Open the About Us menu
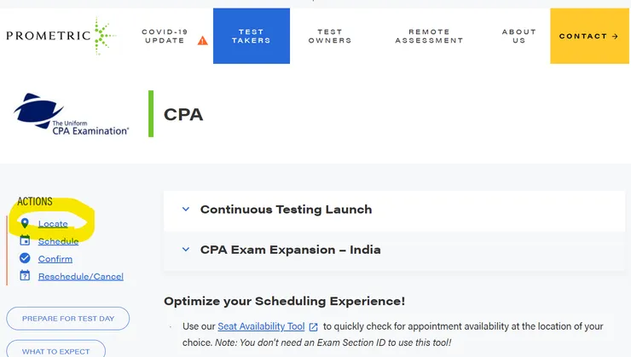Viewport: 631px width, 357px height. 518,37
